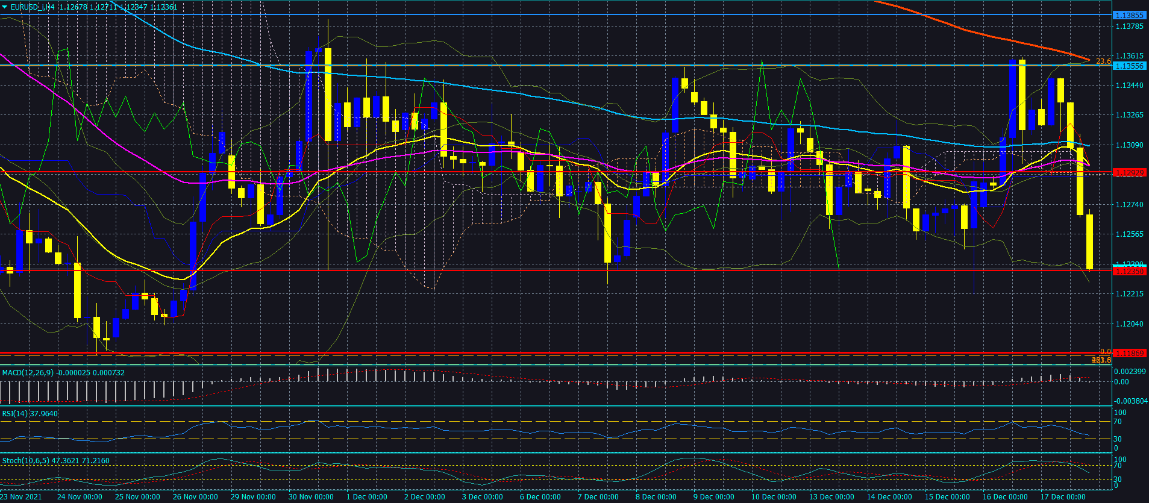Click the 9 Dec 00:00 date label
Viewport: 1149px width, 503px height.
click(x=713, y=497)
